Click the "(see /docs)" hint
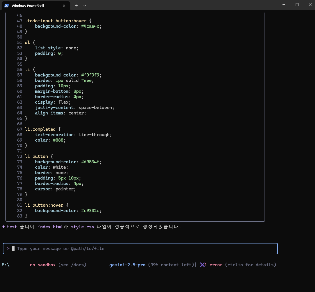The height and width of the screenshot is (292, 315). coord(72,265)
